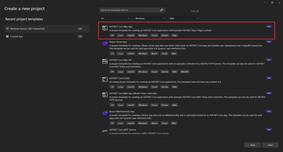Click the Windows Service recent template icon
The height and width of the screenshot is (152, 283).
pos(7,29)
